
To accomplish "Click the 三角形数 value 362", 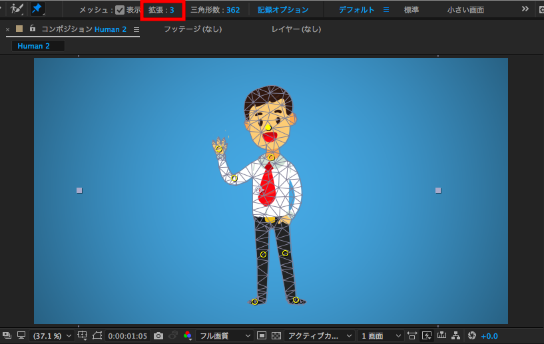I will [x=233, y=10].
